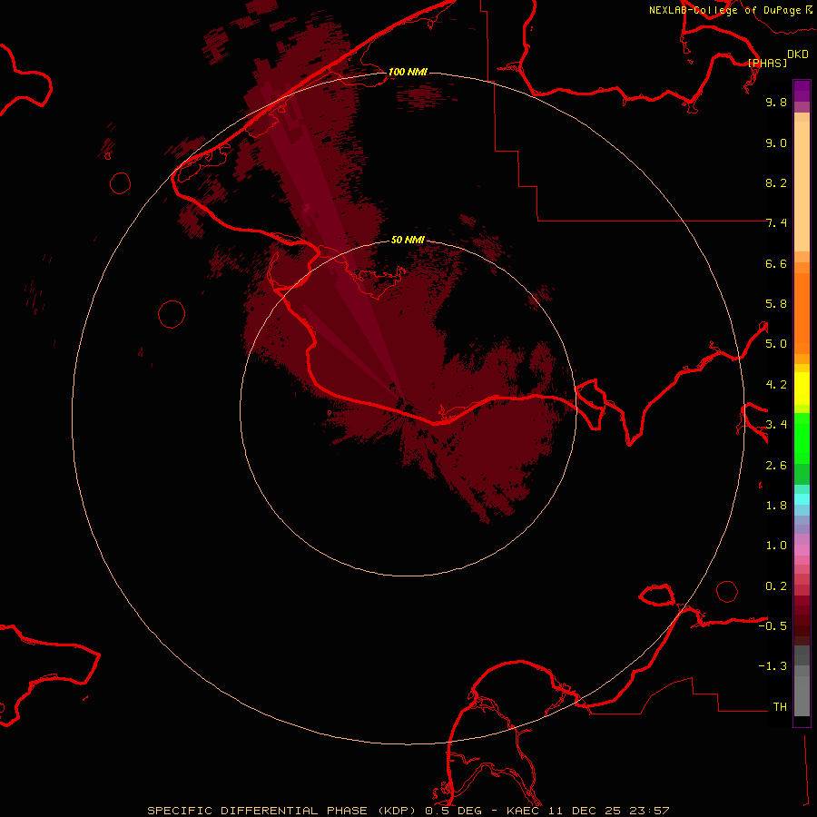Image resolution: width=817 pixels, height=817 pixels.
Task: Click the TH threshold label
Action: [780, 707]
